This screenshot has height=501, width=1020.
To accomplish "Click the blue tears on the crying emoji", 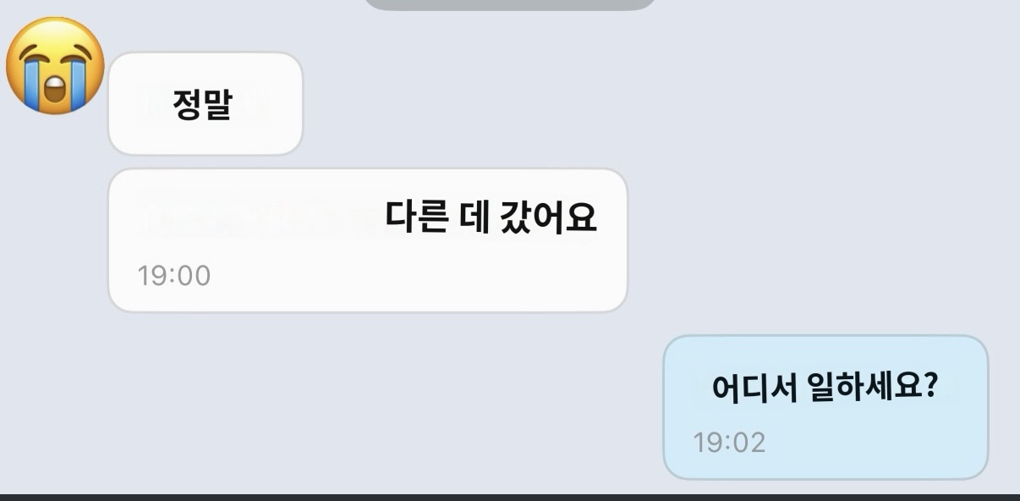I will 31,85.
